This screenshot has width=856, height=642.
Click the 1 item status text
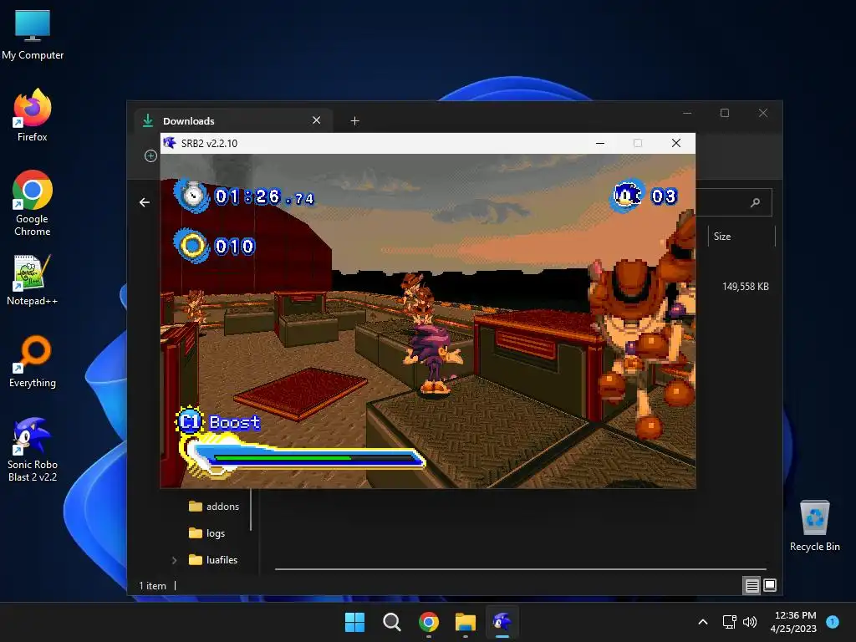152,586
